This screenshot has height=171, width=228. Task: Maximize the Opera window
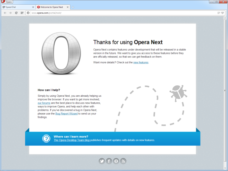point(216,2)
